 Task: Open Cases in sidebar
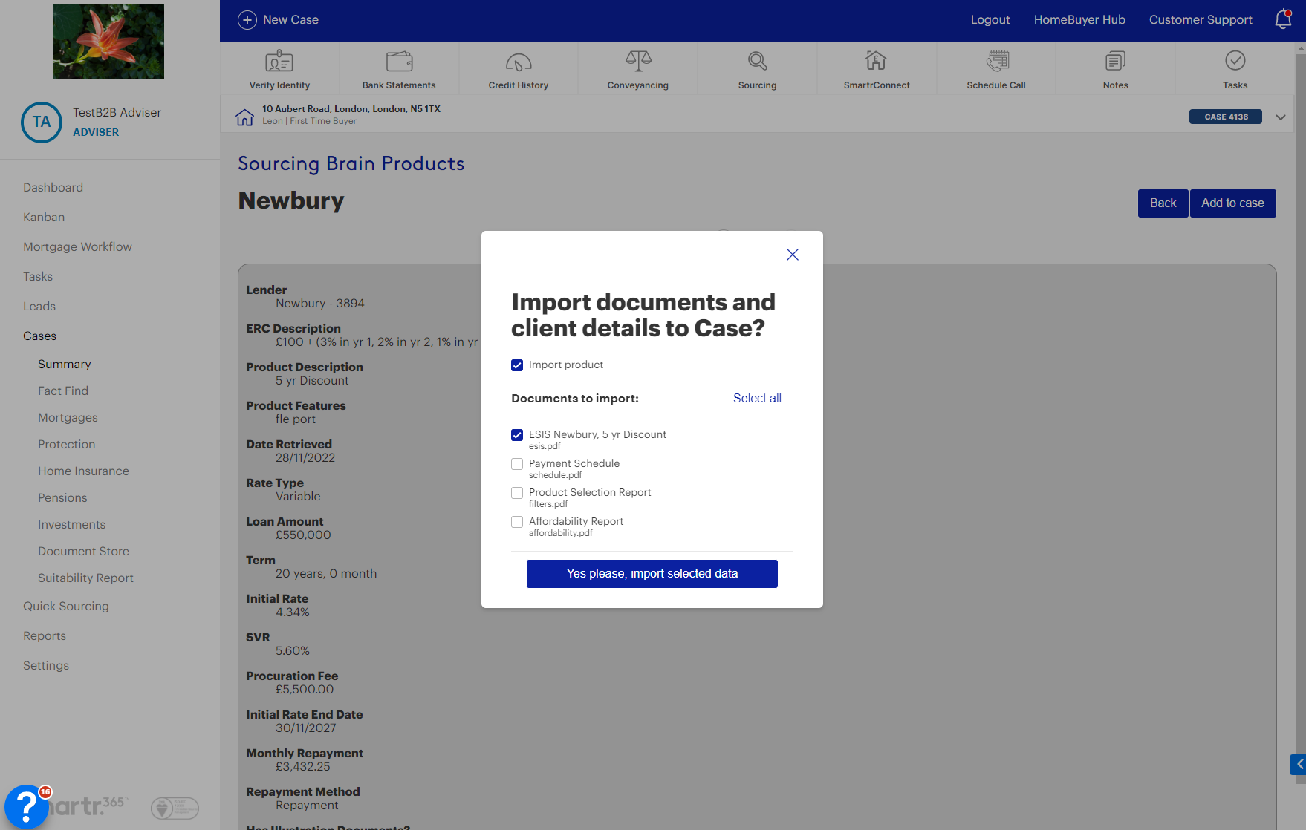pos(39,336)
